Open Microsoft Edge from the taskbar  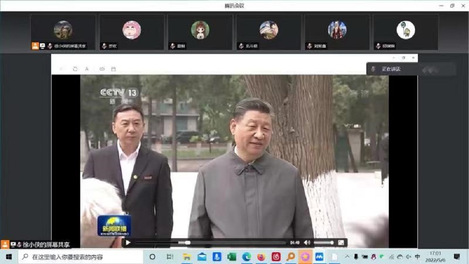pos(246,257)
